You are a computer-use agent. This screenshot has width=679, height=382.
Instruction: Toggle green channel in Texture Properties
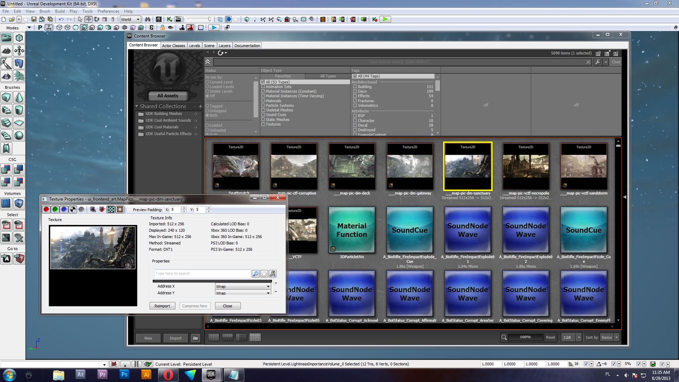pyautogui.click(x=55, y=210)
